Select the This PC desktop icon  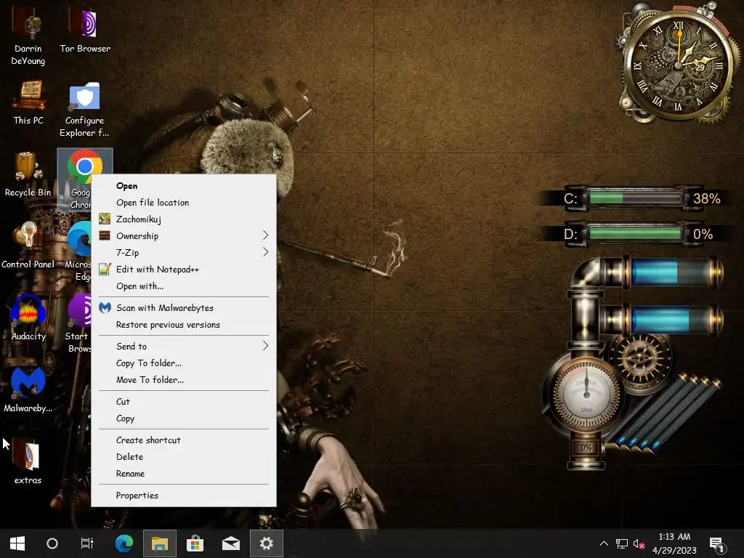coord(28,102)
